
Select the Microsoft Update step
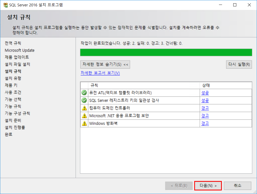pyautogui.click(x=19, y=50)
